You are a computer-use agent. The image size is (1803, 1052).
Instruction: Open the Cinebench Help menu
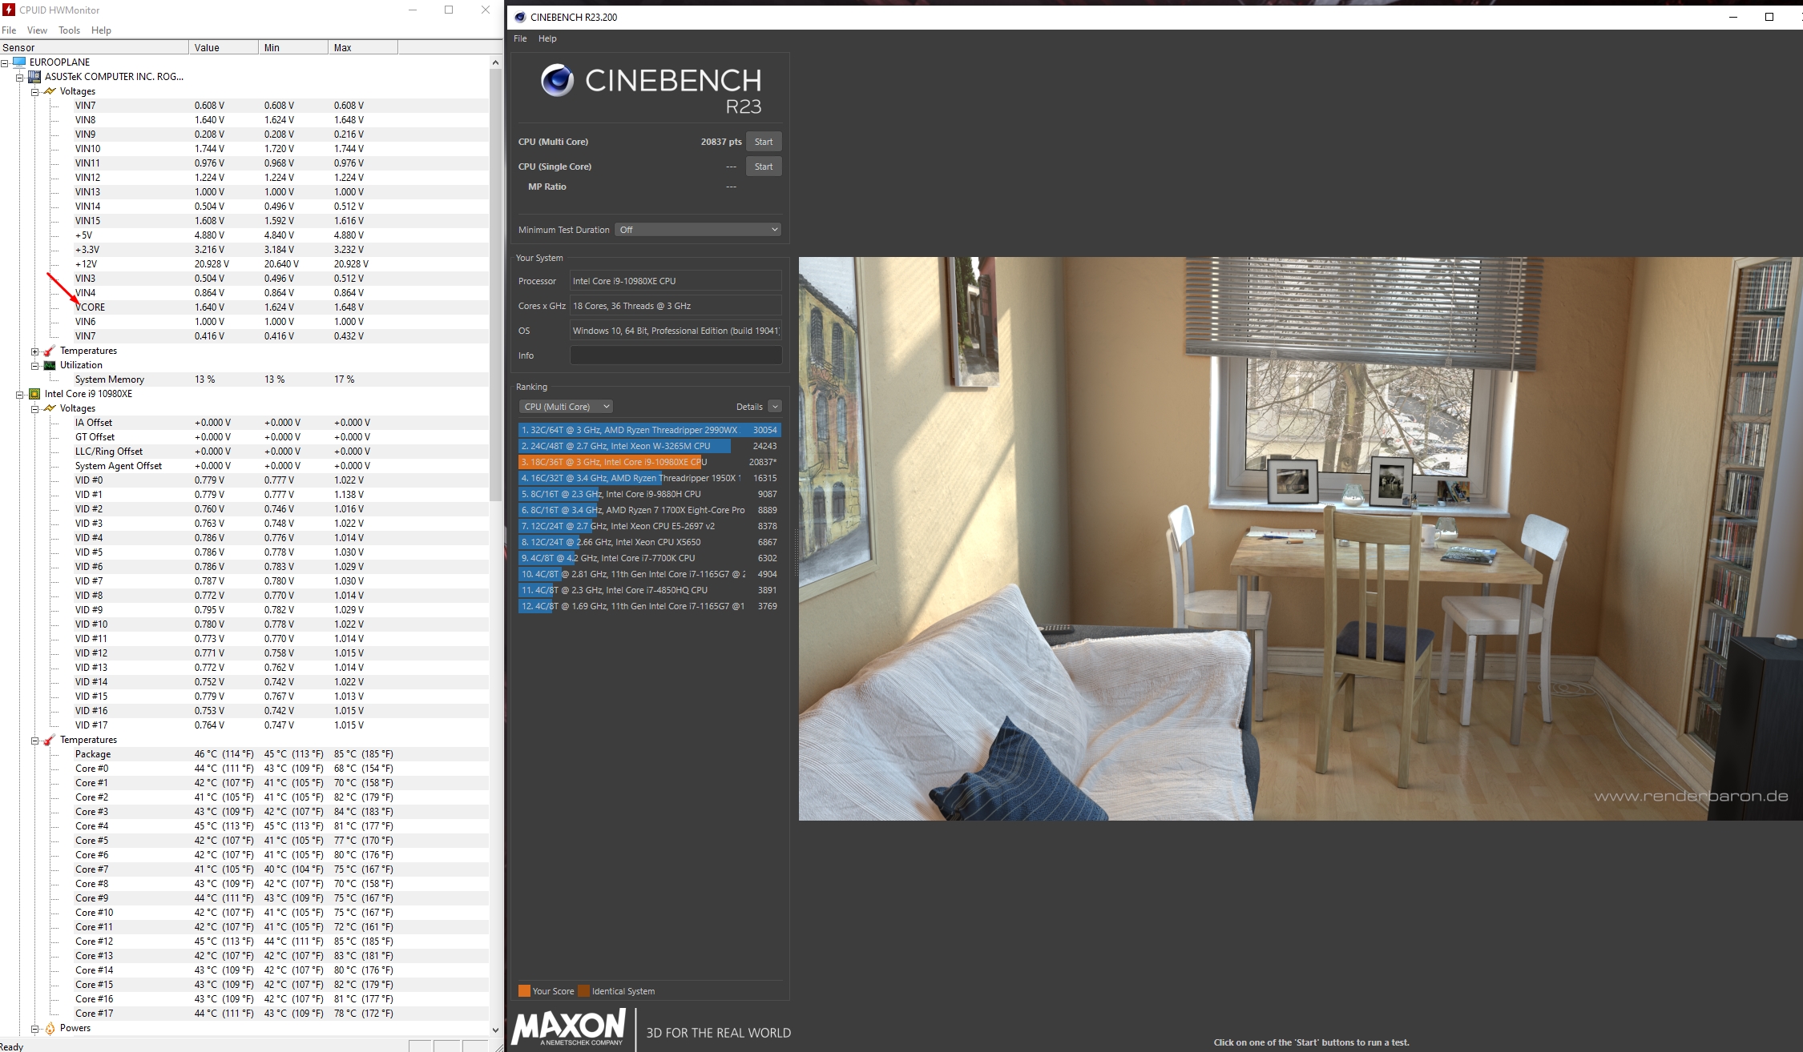pos(547,38)
